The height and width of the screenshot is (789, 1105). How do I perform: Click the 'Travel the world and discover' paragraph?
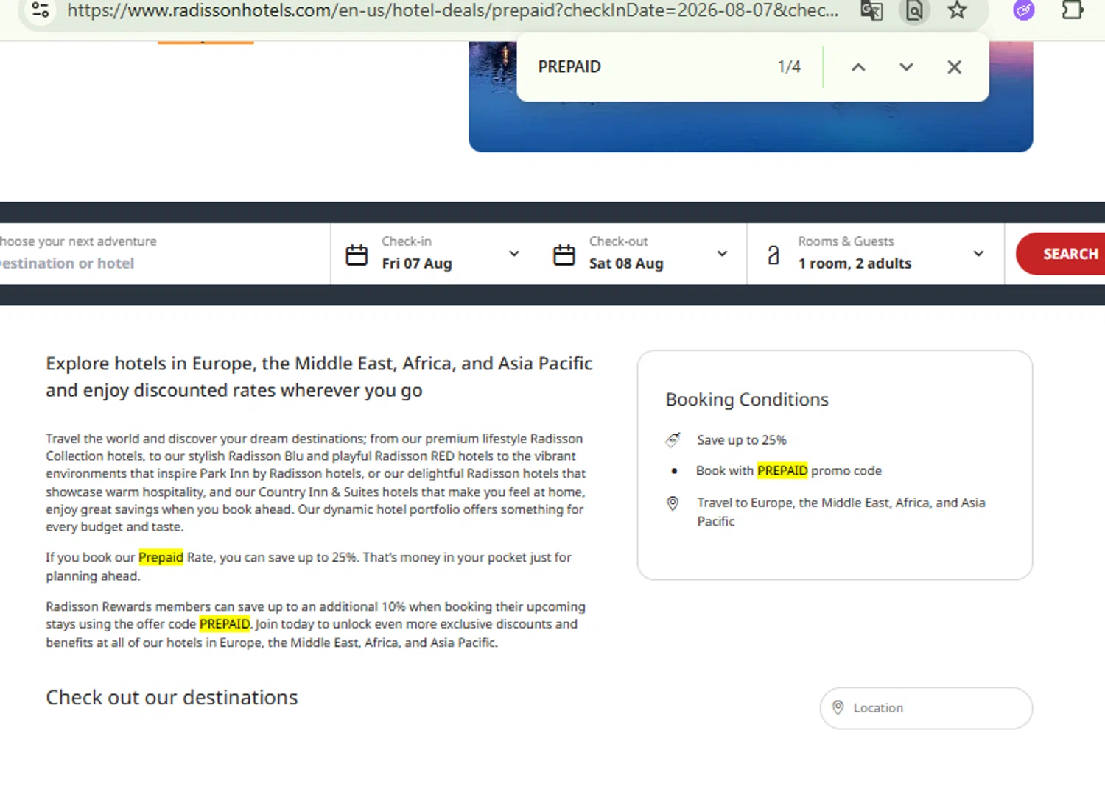pyautogui.click(x=316, y=483)
